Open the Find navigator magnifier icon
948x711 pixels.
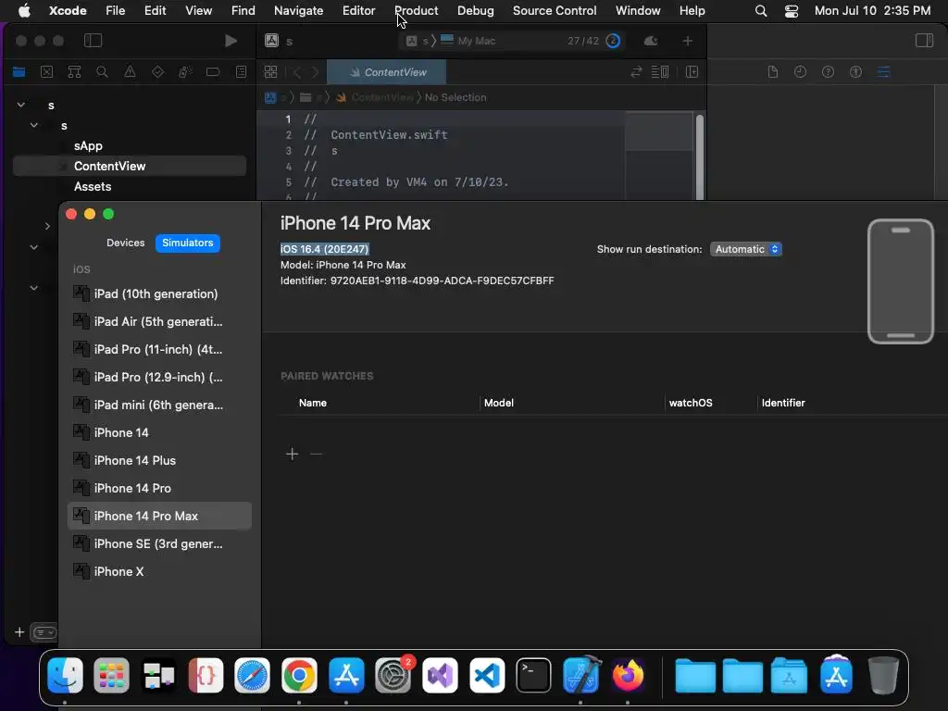tap(102, 72)
